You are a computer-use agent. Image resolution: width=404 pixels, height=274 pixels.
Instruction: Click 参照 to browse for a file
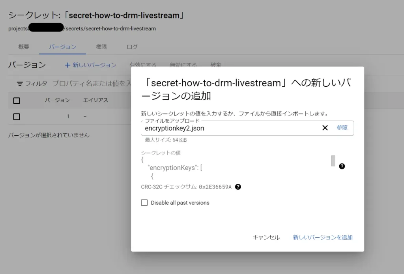pyautogui.click(x=342, y=128)
